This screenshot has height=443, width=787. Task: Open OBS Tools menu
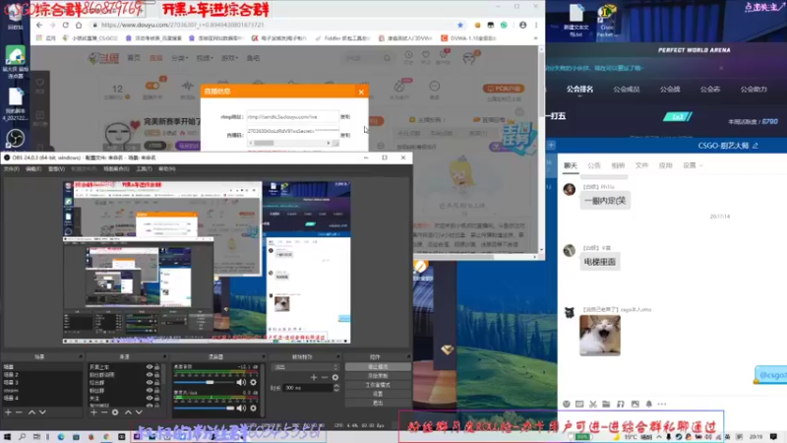pyautogui.click(x=144, y=169)
